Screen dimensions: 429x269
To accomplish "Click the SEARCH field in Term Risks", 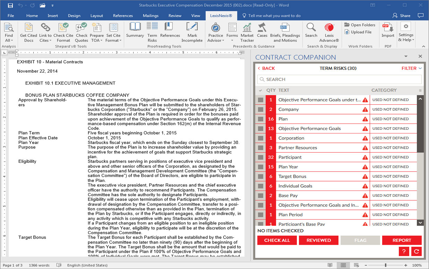I will (340, 80).
